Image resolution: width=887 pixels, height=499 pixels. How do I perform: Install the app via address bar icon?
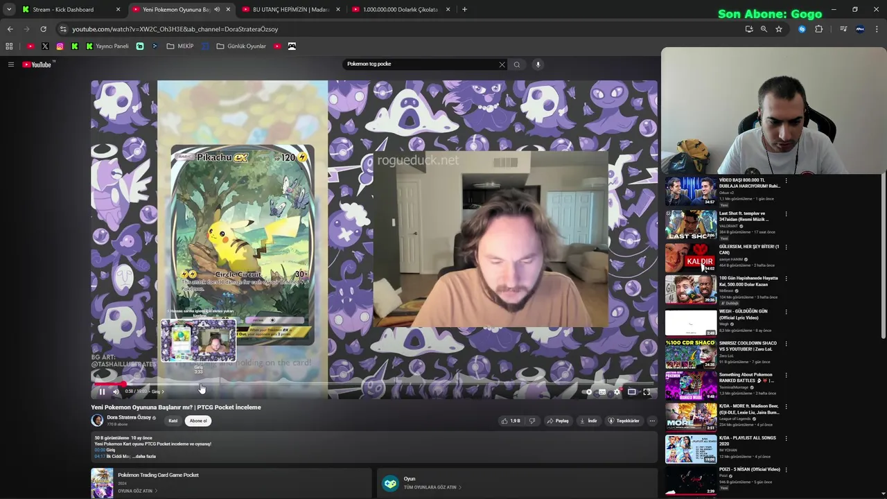pos(749,29)
